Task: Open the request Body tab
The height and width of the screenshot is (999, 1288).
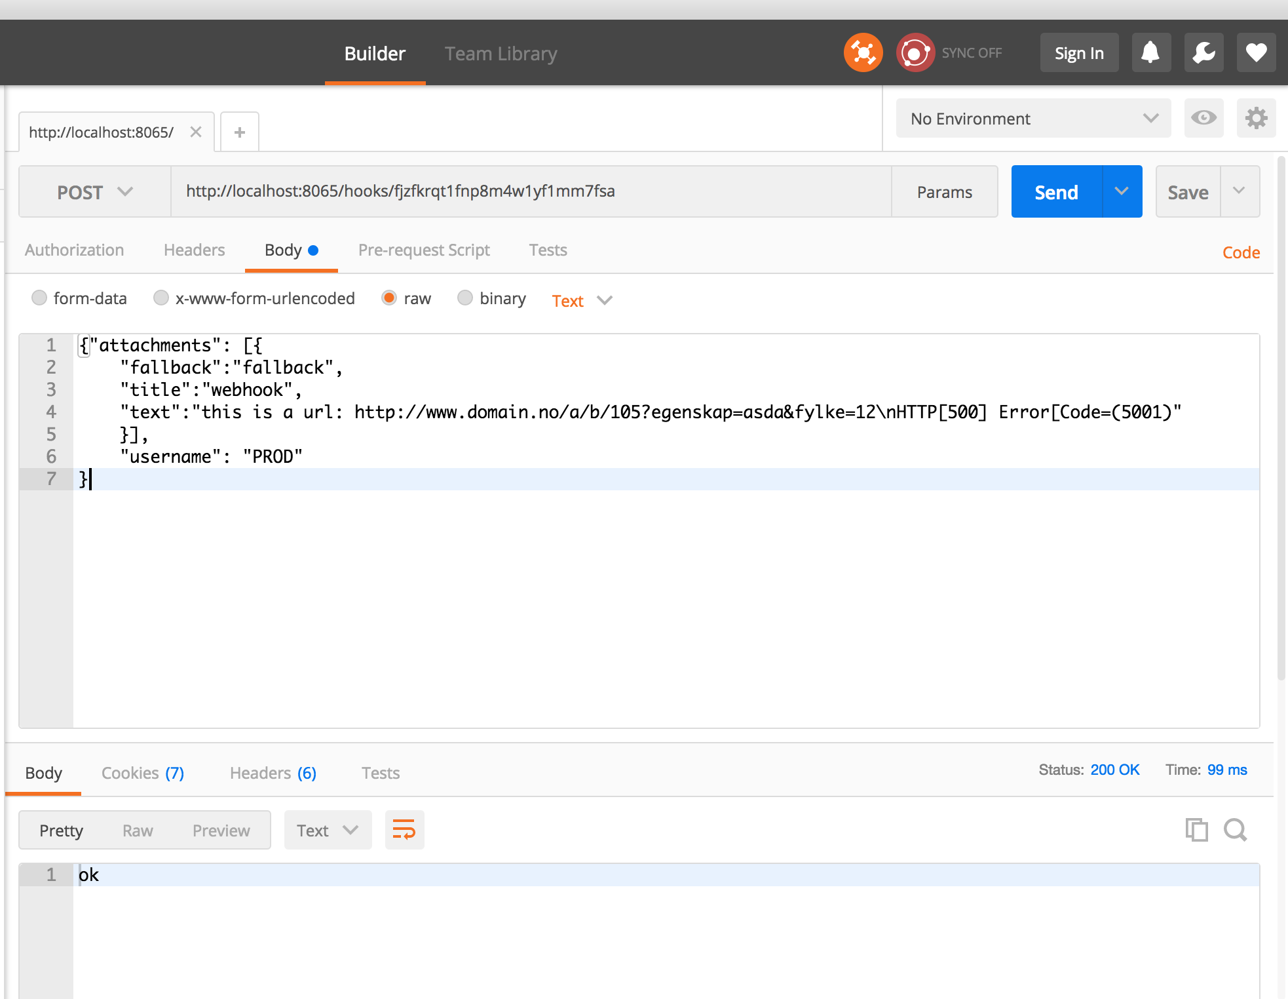Action: coord(291,250)
